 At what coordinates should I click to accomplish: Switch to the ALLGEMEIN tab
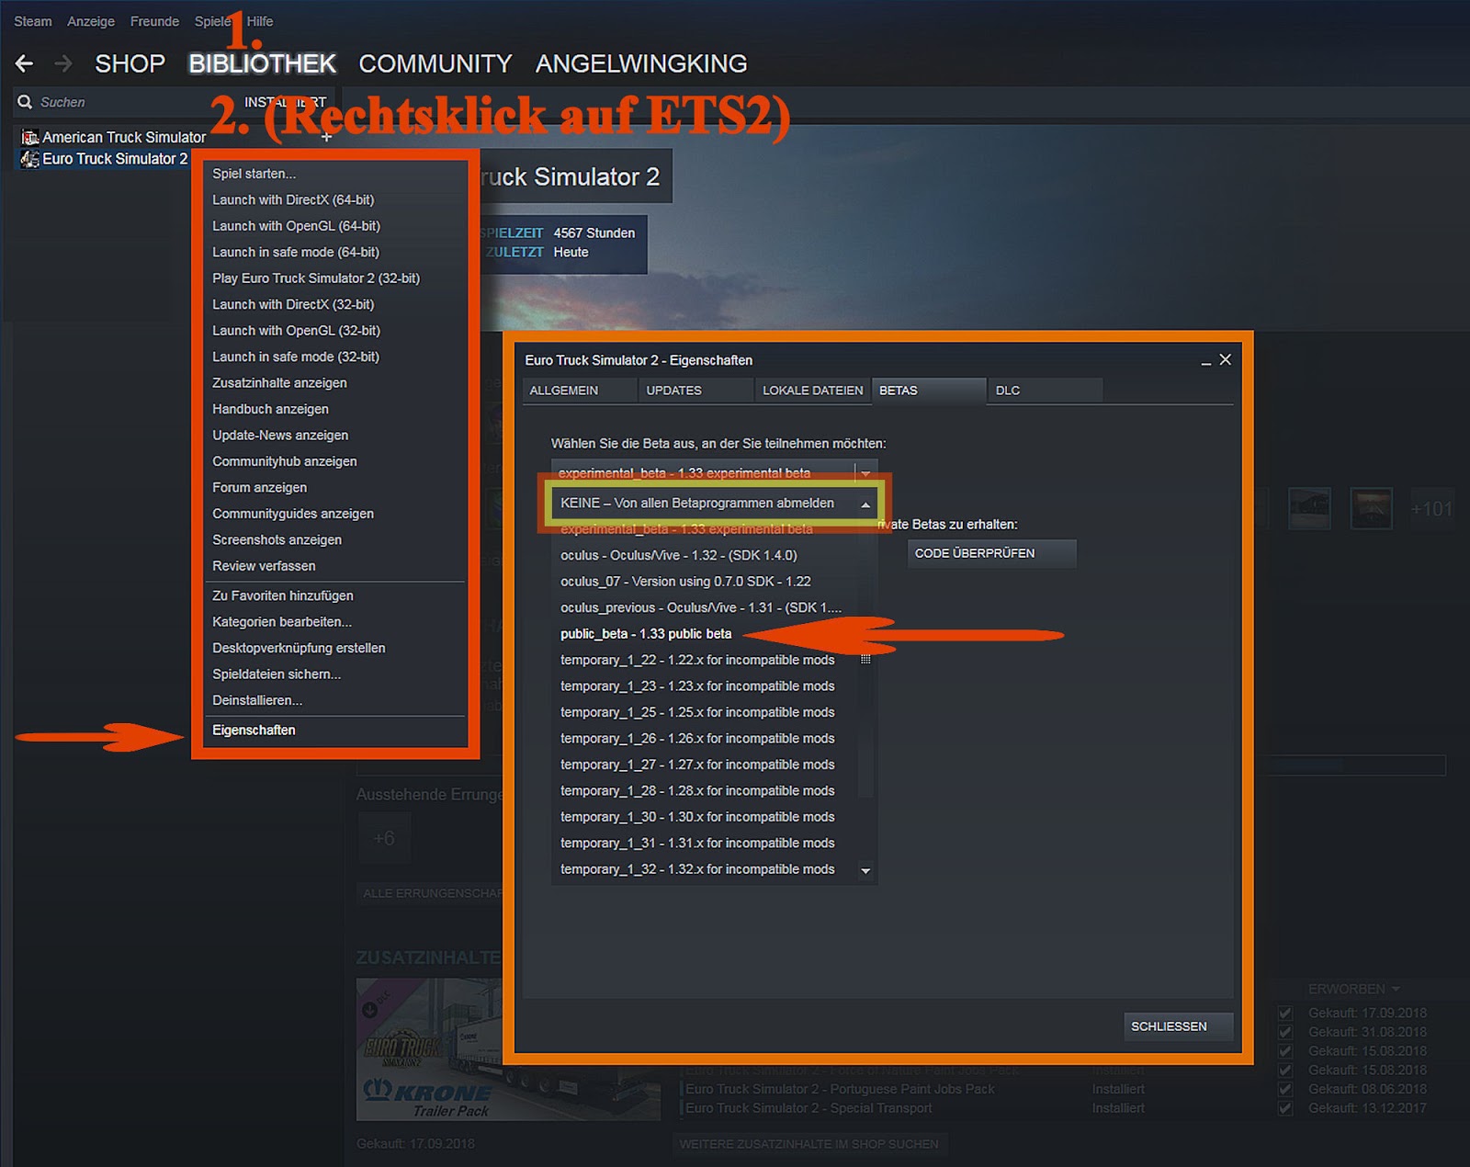[x=579, y=391]
